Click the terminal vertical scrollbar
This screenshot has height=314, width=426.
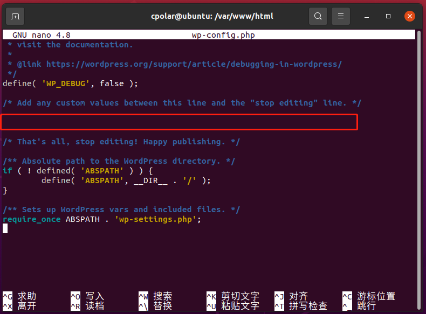pos(418,170)
